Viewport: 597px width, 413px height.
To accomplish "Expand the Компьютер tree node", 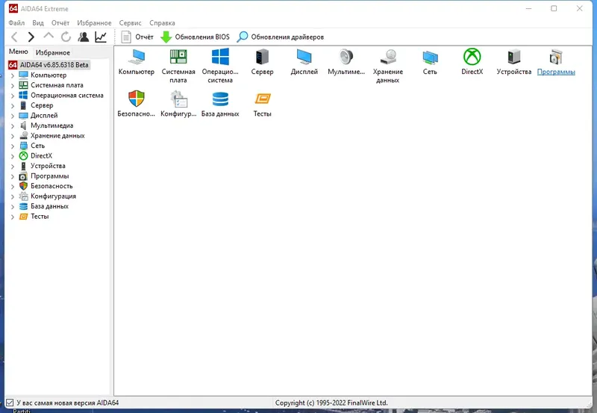I will point(12,75).
